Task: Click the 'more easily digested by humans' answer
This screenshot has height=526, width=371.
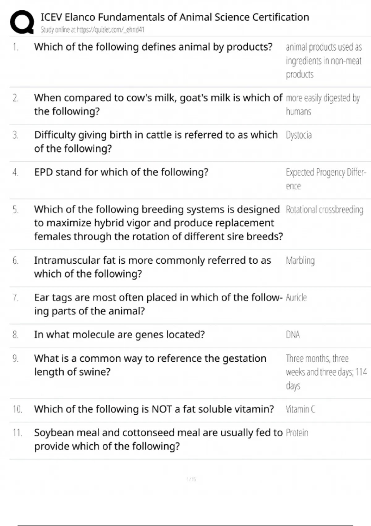Action: [x=322, y=104]
